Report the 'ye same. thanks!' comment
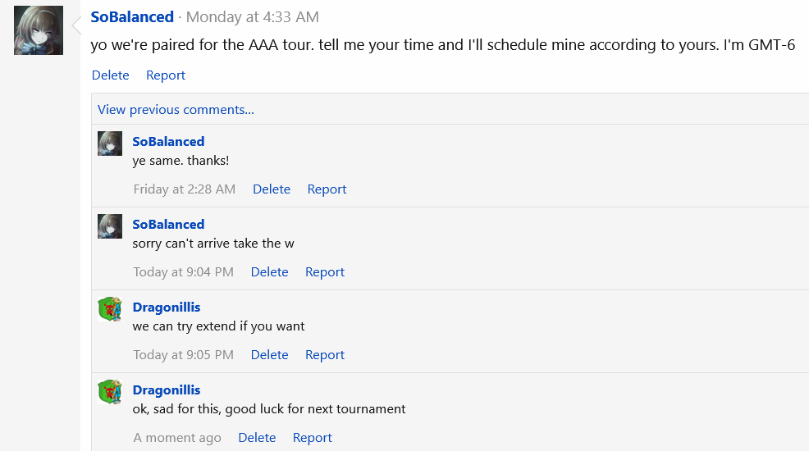Viewport: 809px width, 451px height. click(327, 189)
